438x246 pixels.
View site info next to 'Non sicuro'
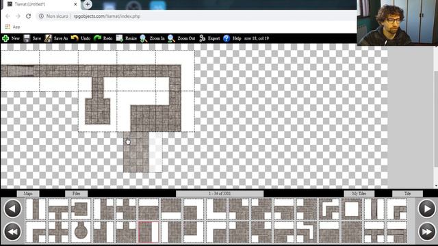click(41, 16)
